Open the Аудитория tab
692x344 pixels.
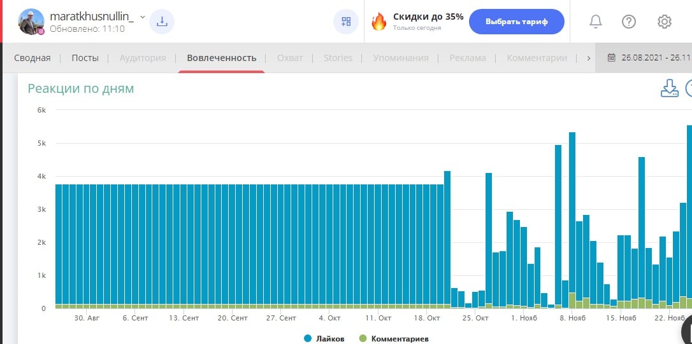tap(143, 58)
